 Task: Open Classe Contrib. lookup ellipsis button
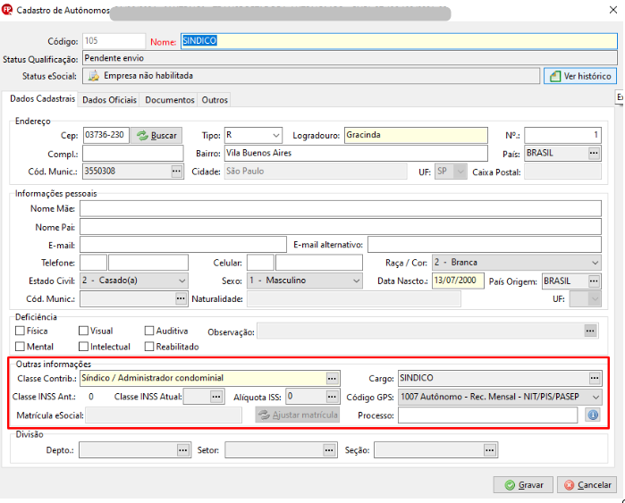pyautogui.click(x=332, y=378)
